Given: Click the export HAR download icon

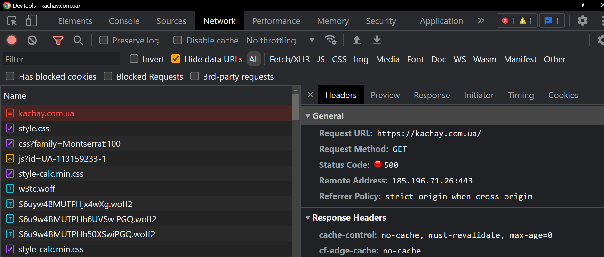Looking at the screenshot, I should click(377, 40).
